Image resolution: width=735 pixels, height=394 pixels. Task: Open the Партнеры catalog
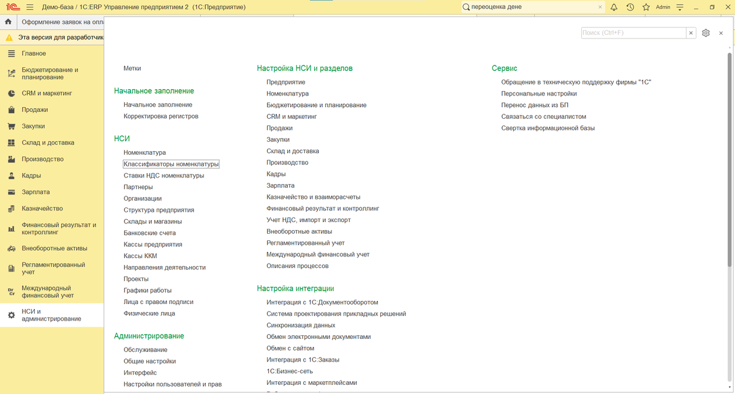pos(138,187)
